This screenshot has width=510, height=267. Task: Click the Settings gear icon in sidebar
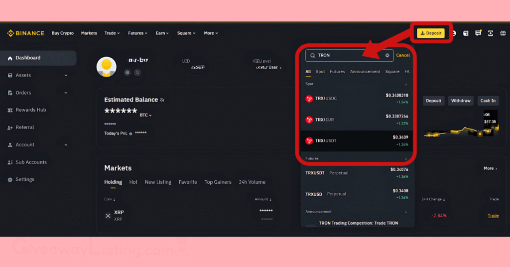[10, 179]
